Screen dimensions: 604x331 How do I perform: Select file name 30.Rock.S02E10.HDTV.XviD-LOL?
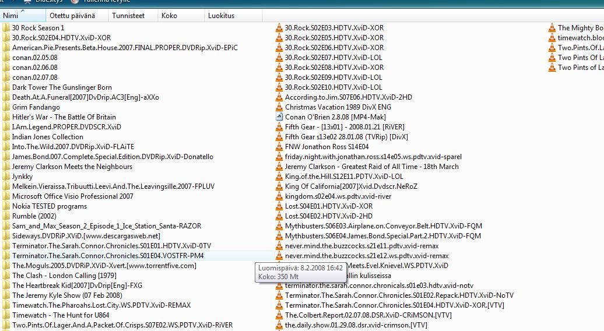(x=333, y=87)
